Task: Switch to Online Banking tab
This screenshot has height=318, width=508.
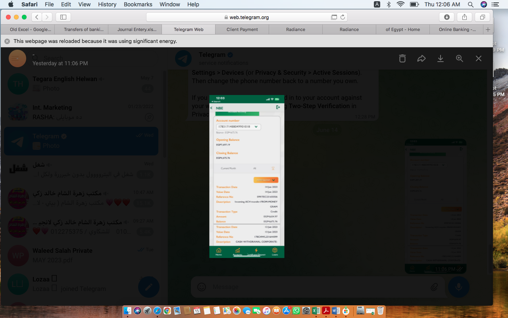Action: pyautogui.click(x=456, y=29)
